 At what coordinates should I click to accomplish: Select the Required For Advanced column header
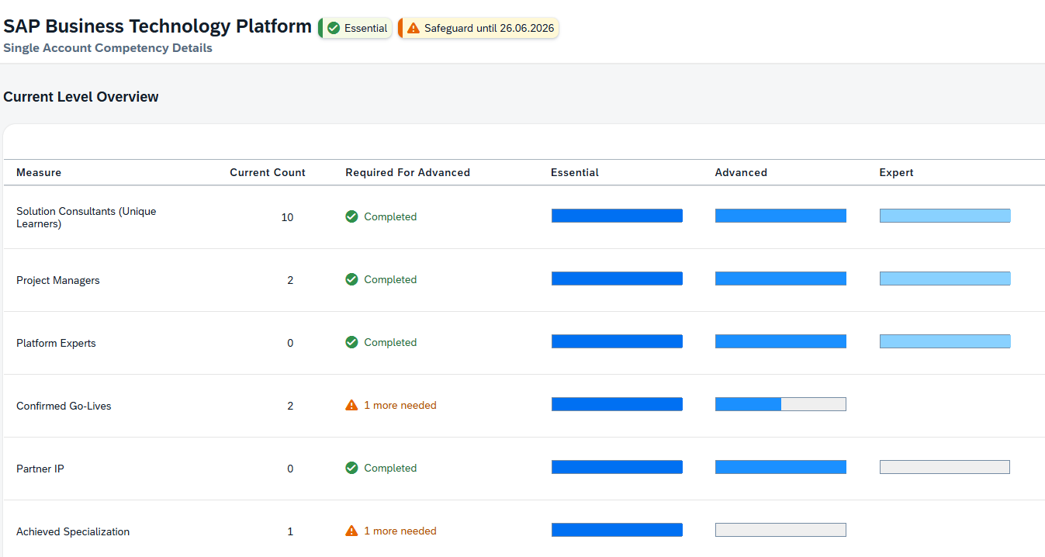[407, 172]
